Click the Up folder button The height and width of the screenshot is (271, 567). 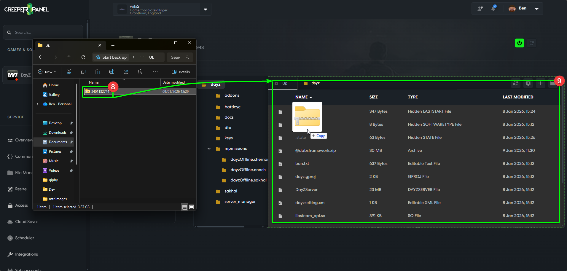284,83
